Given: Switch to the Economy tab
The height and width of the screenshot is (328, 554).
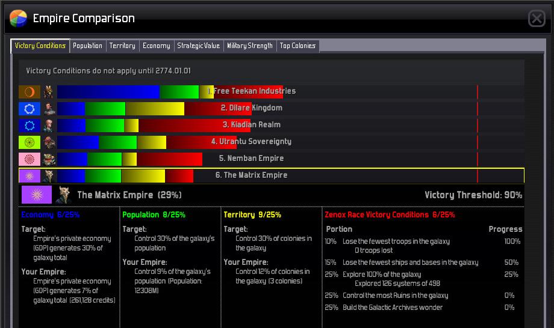Looking at the screenshot, I should click(x=157, y=46).
